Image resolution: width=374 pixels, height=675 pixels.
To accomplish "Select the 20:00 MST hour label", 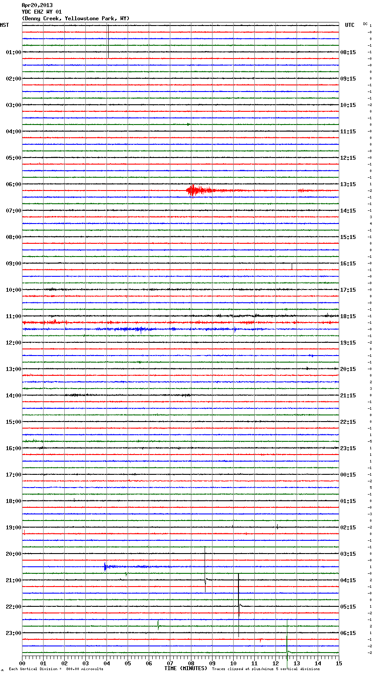I will tap(14, 554).
